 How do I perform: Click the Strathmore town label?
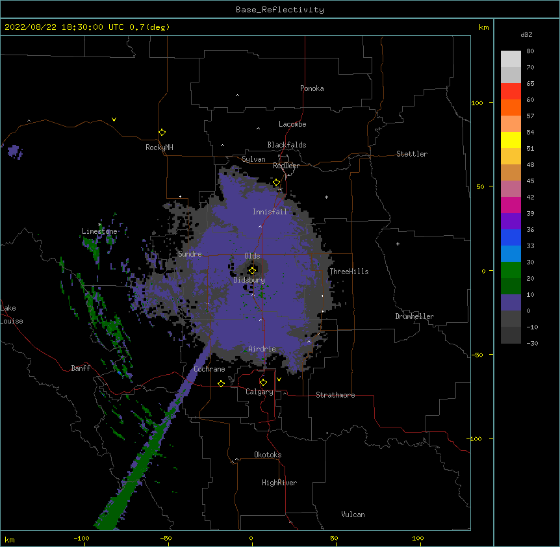(x=335, y=395)
